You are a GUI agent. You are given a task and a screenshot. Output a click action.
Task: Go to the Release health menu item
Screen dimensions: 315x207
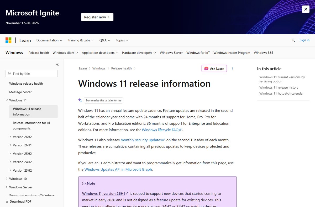(39, 53)
